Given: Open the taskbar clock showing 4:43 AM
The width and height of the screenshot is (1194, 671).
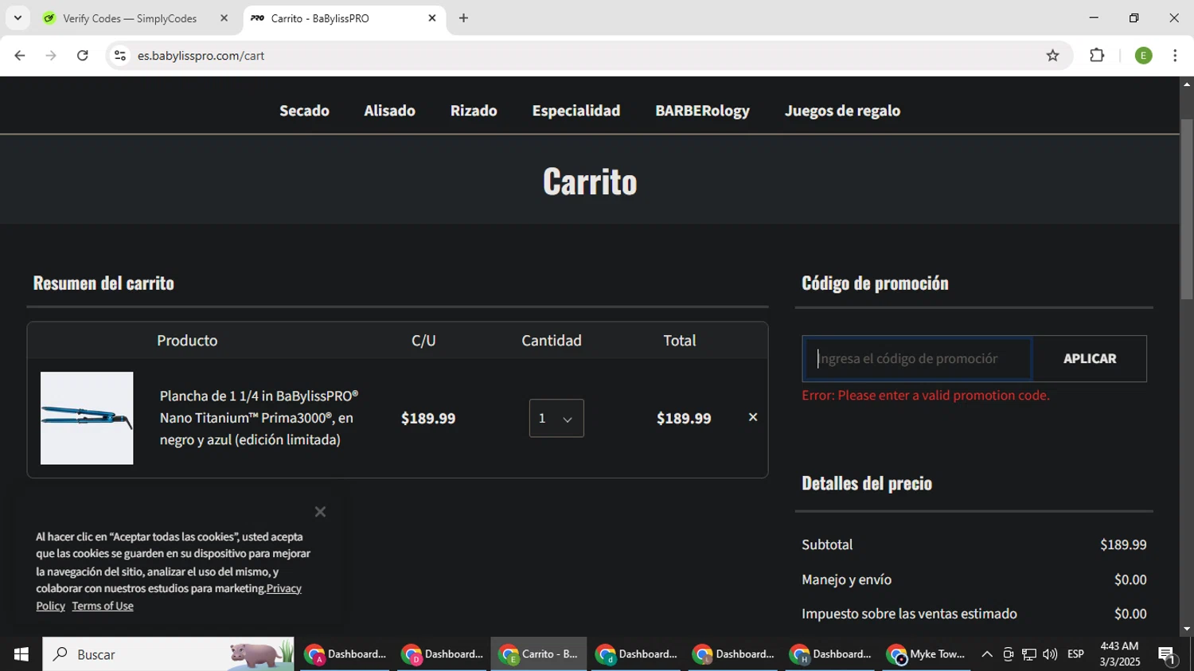Looking at the screenshot, I should [x=1119, y=654].
